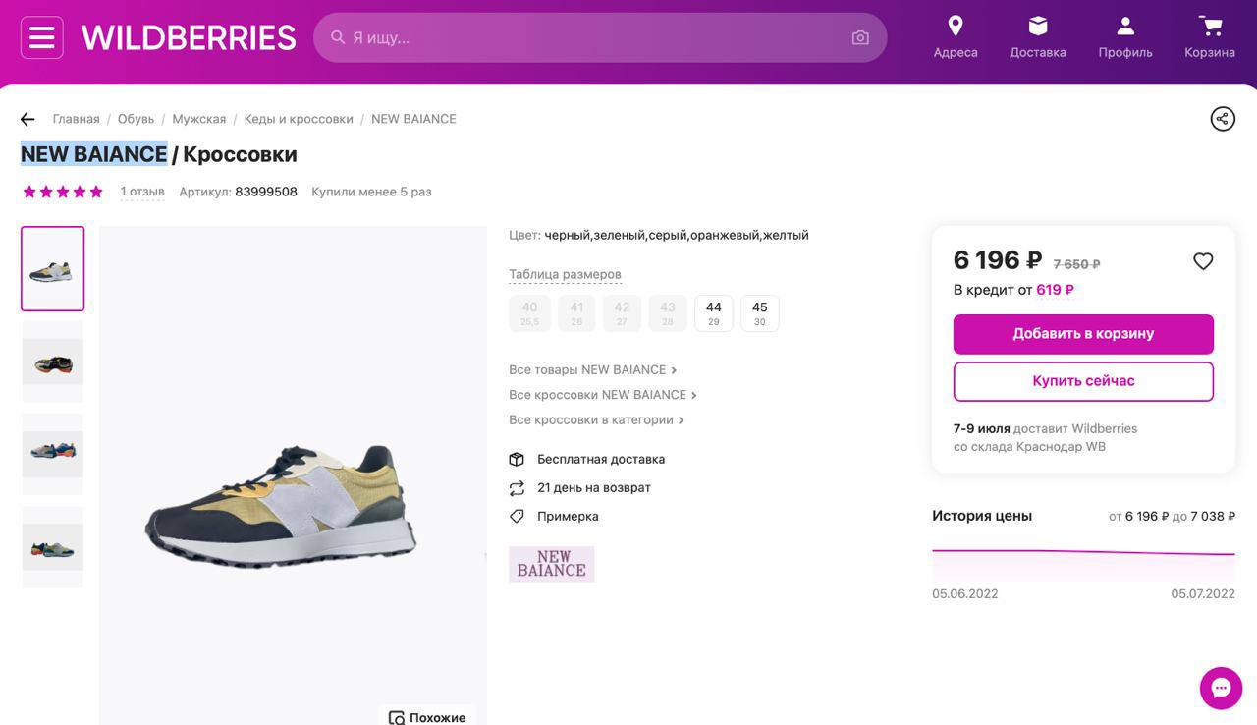Click the share icon
Screen dimensions: 1257x725
(1223, 119)
